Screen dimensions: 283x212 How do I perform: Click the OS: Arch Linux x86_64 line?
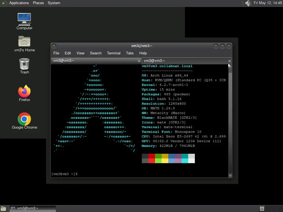click(x=165, y=76)
